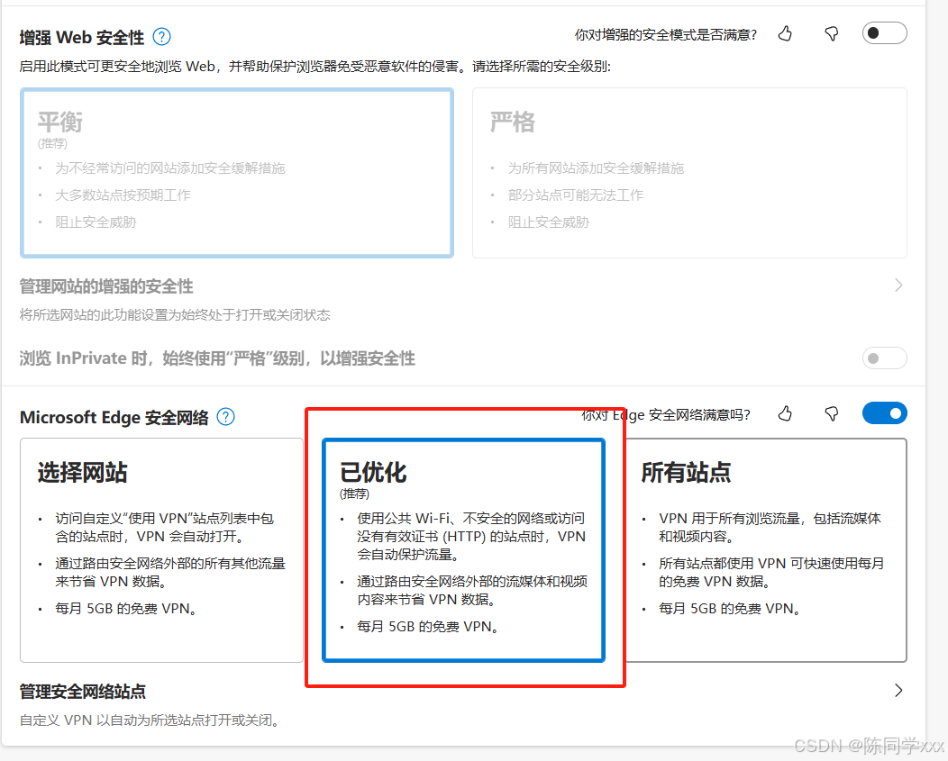
Task: Open help icon beside 增强 Web 安全性
Action: coord(161,37)
